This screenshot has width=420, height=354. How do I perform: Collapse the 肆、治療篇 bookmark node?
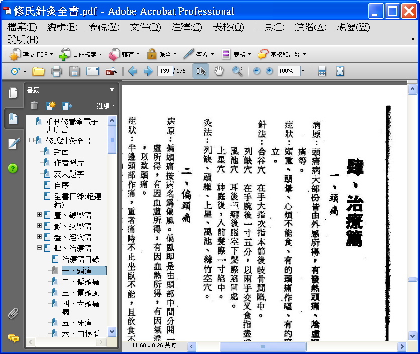point(39,248)
